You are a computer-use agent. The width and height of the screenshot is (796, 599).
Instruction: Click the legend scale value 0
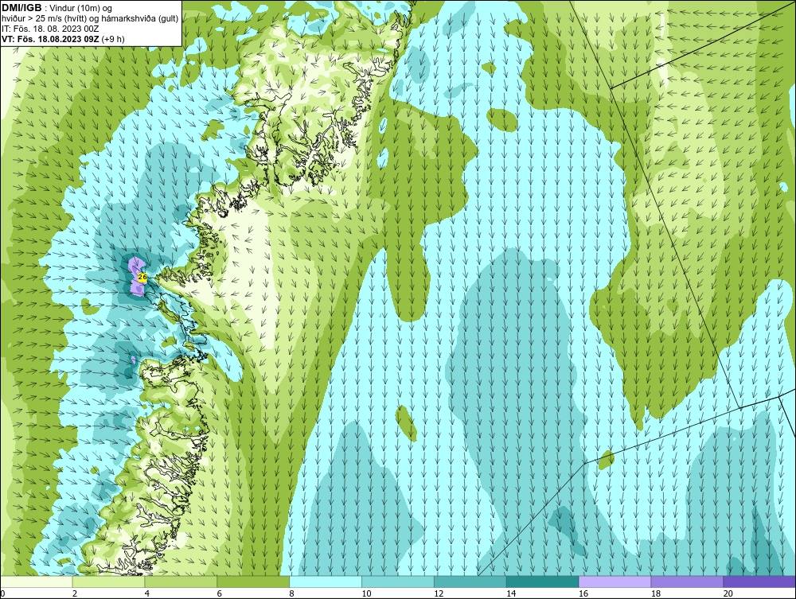point(2,593)
